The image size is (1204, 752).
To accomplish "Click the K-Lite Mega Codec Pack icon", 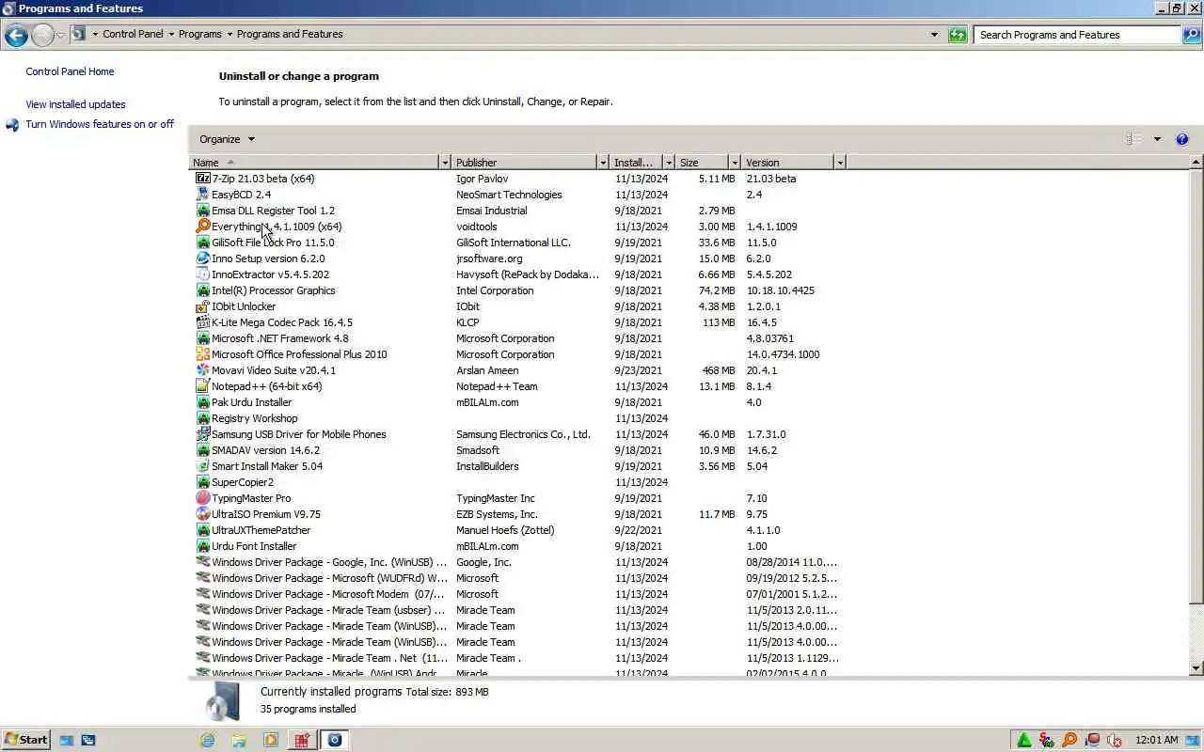I will [203, 322].
